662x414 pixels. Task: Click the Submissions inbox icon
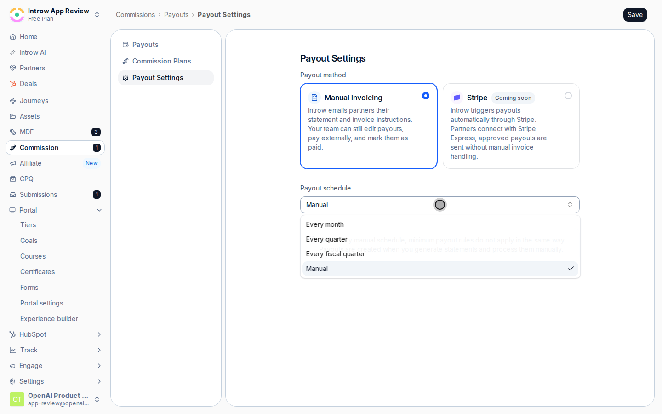(13, 195)
